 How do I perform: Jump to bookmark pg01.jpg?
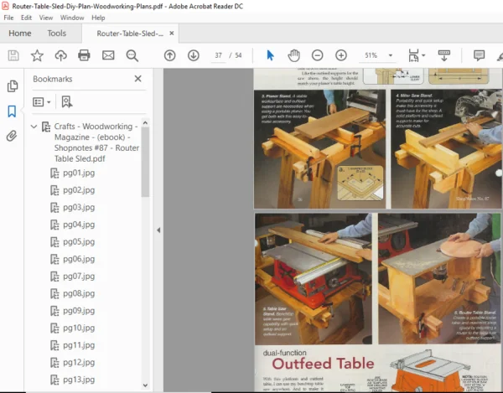(79, 173)
